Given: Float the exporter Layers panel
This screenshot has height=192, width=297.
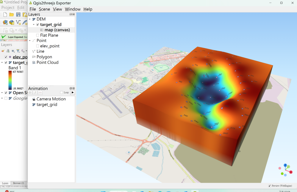Looking at the screenshot, I should click(x=71, y=14).
